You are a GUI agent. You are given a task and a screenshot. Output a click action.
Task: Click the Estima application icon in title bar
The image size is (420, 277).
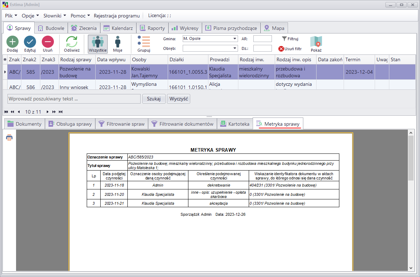click(5, 5)
